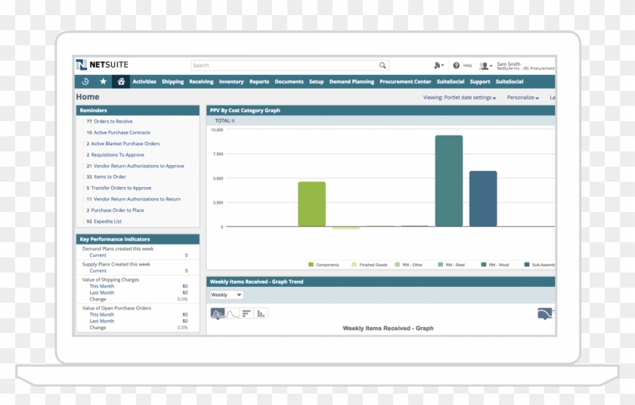Image resolution: width=635 pixels, height=405 pixels.
Task: Toggle Components series in chart legend
Action: coord(327,265)
